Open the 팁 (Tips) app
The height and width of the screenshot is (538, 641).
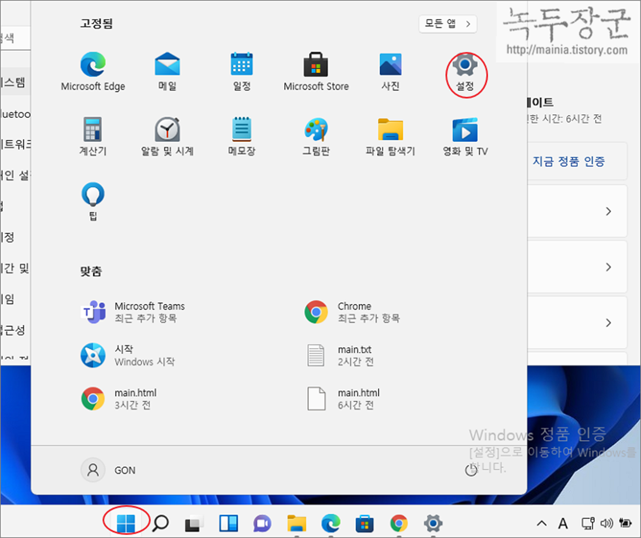93,201
